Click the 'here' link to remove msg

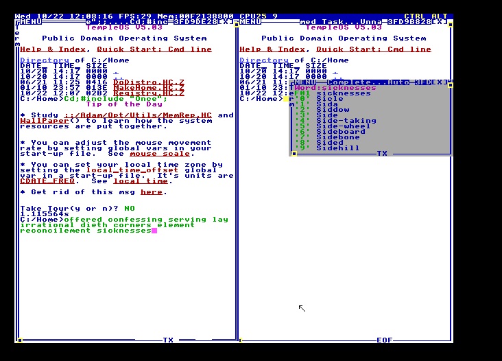click(152, 192)
